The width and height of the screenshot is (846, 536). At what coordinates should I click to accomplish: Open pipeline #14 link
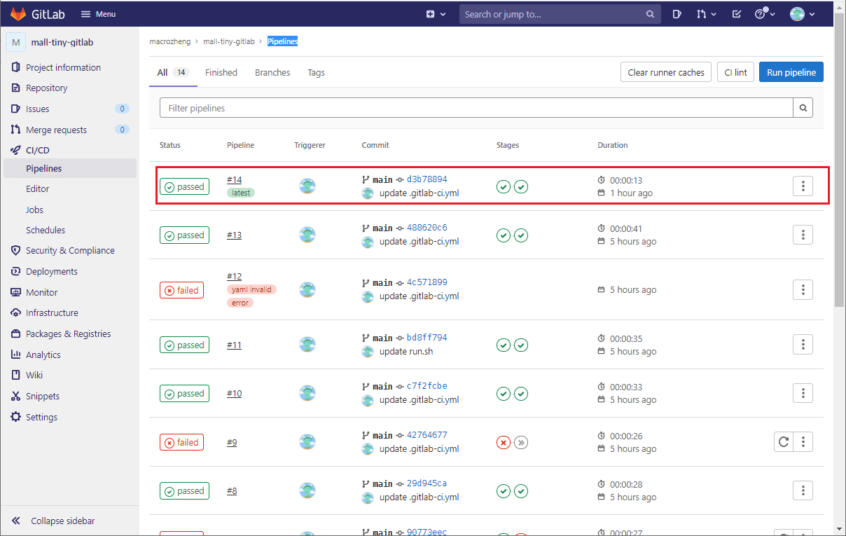coord(234,180)
